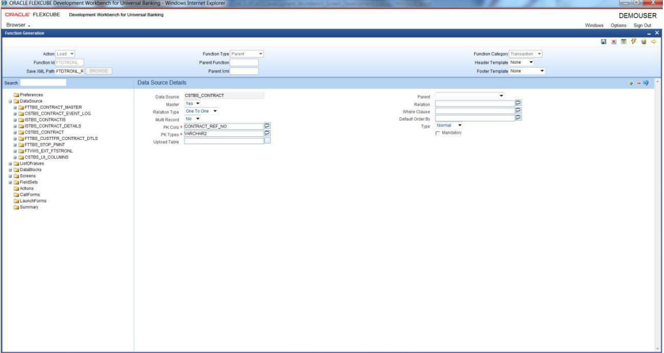The image size is (664, 353).
Task: Toggle the Mandatory checkbox
Action: (438, 133)
